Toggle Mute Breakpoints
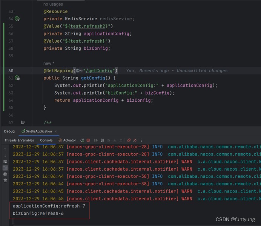This screenshot has height=226, width=261. click(135, 140)
